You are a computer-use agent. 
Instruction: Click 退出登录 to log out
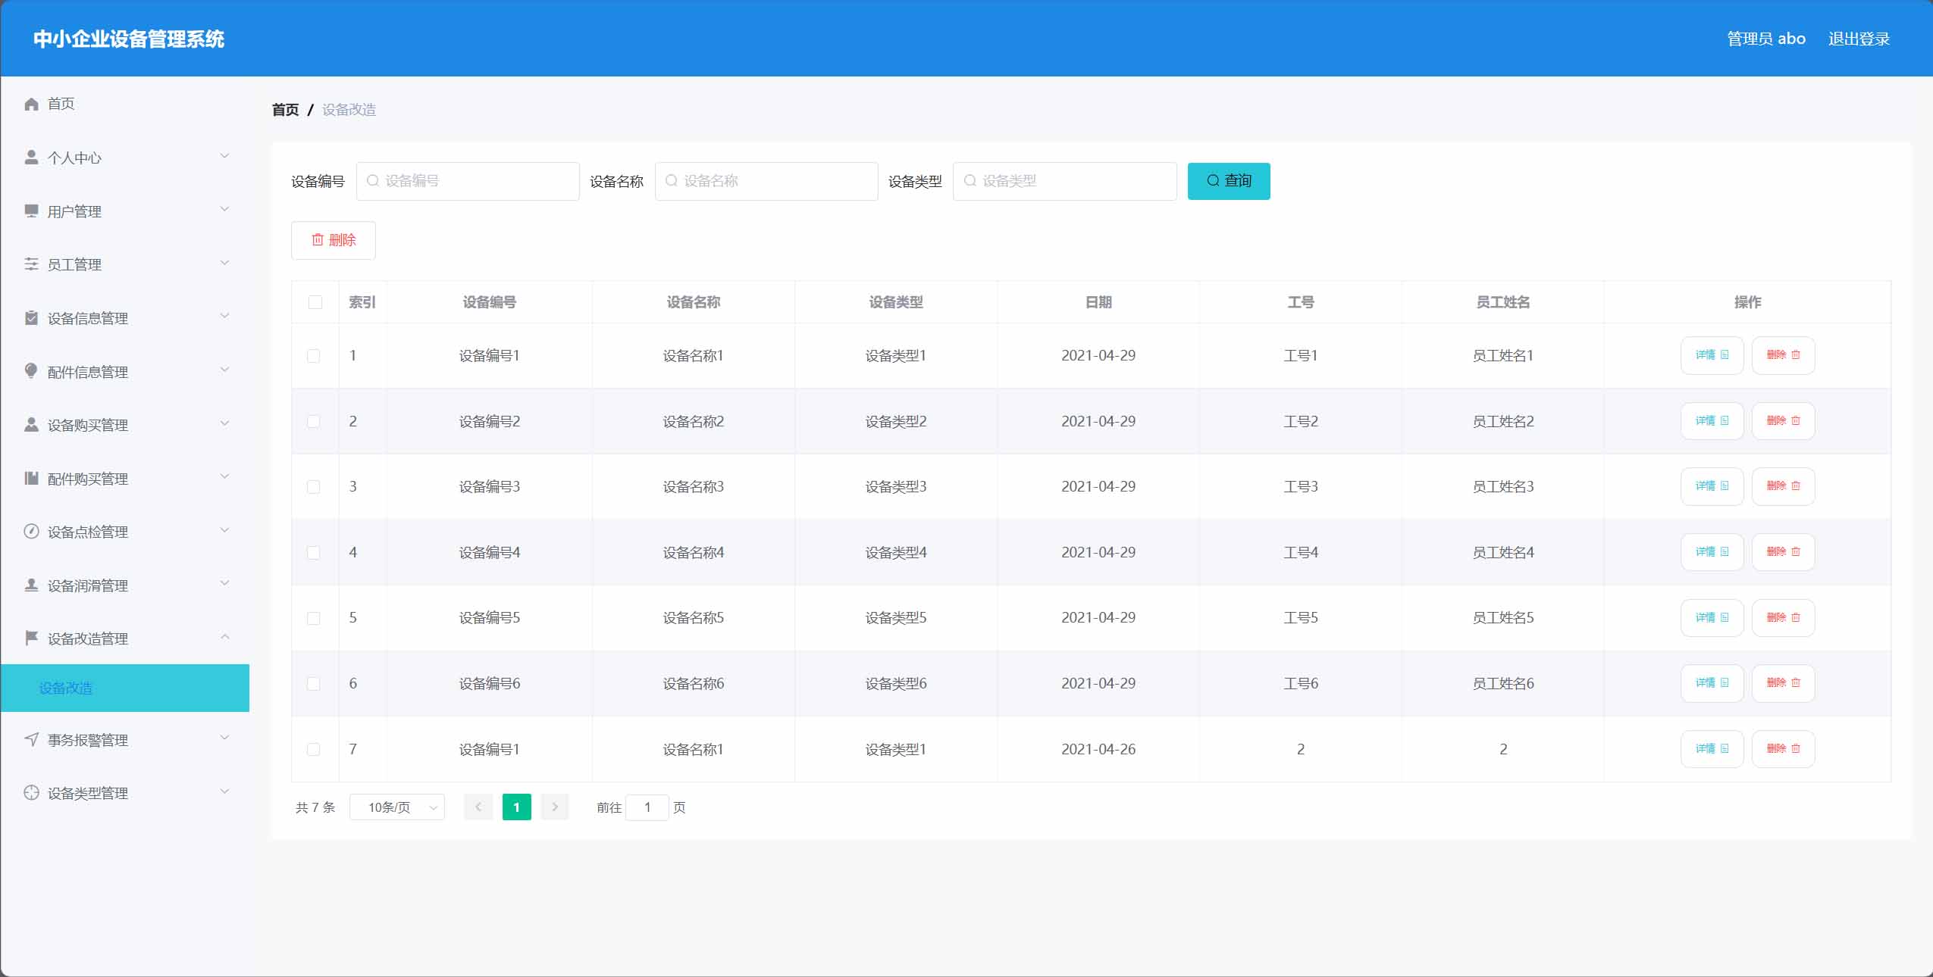tap(1859, 39)
